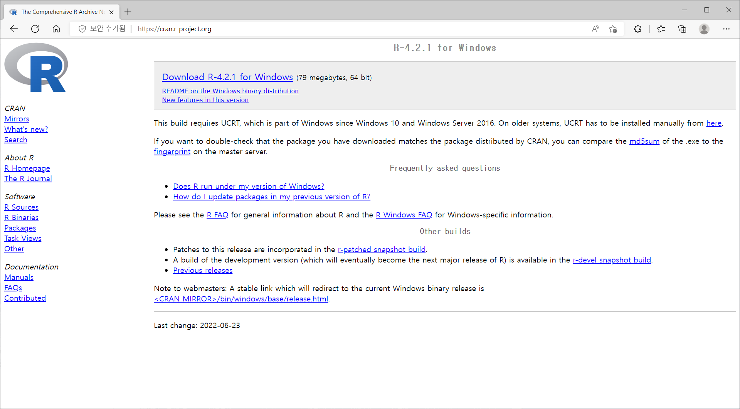Open Mirrors in the sidebar
This screenshot has height=409, width=740.
point(17,119)
